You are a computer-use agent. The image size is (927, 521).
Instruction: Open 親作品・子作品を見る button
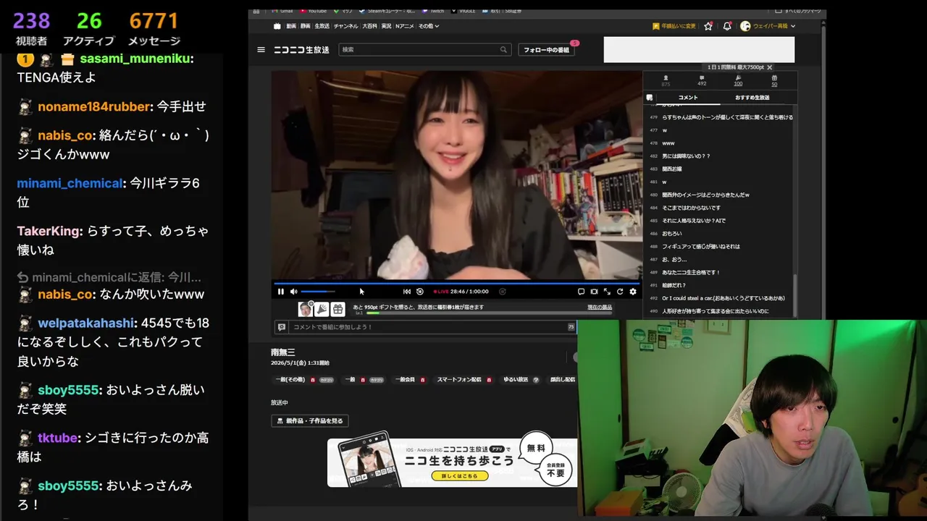tap(310, 420)
